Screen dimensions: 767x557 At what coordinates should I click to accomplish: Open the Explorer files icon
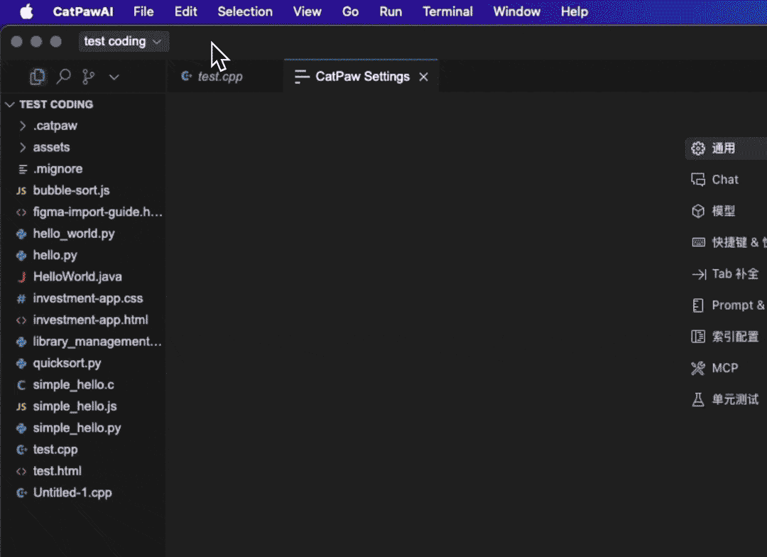coord(38,77)
